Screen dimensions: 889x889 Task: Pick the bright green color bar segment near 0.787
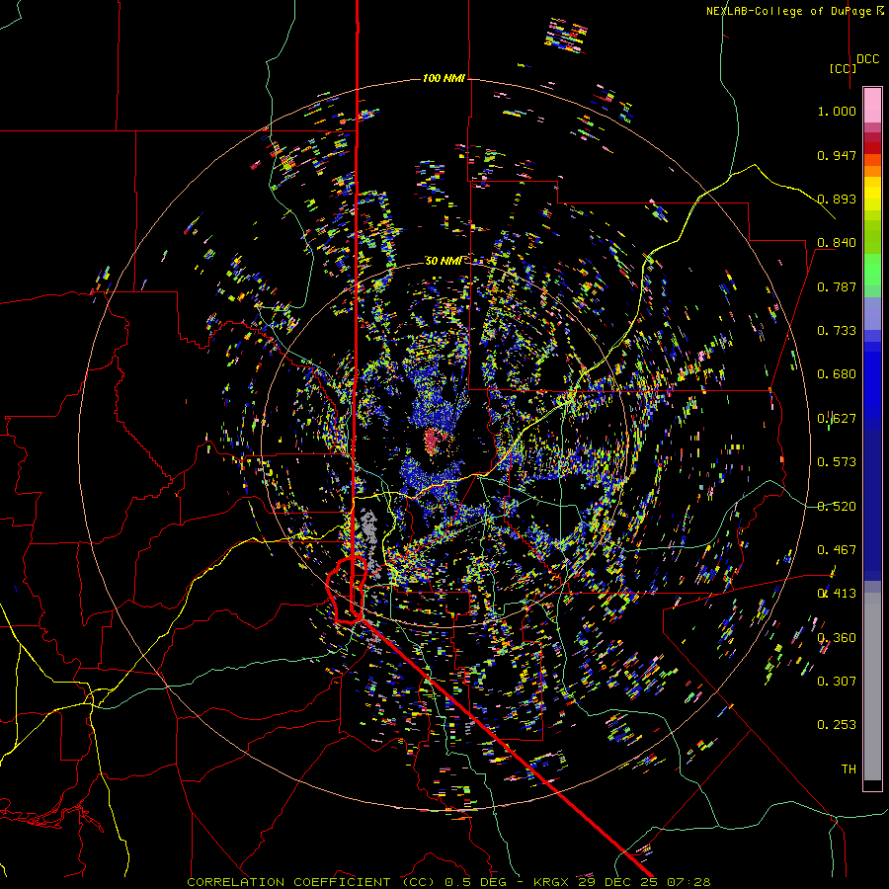pos(872,270)
